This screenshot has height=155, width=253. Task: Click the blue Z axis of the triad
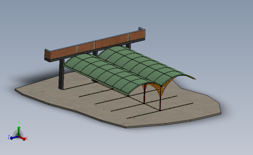15,138
